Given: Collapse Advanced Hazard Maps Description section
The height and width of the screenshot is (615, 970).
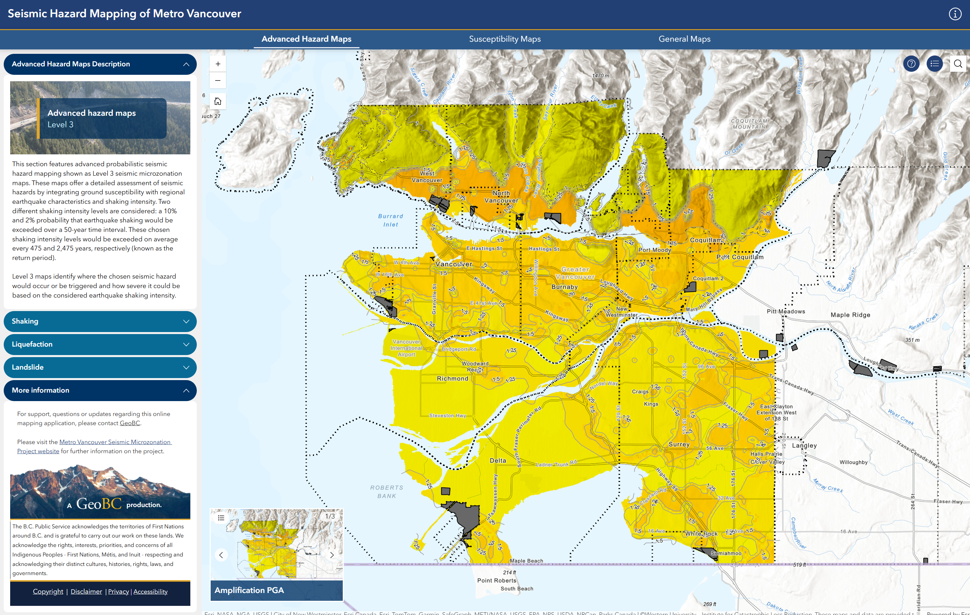Looking at the screenshot, I should click(100, 64).
